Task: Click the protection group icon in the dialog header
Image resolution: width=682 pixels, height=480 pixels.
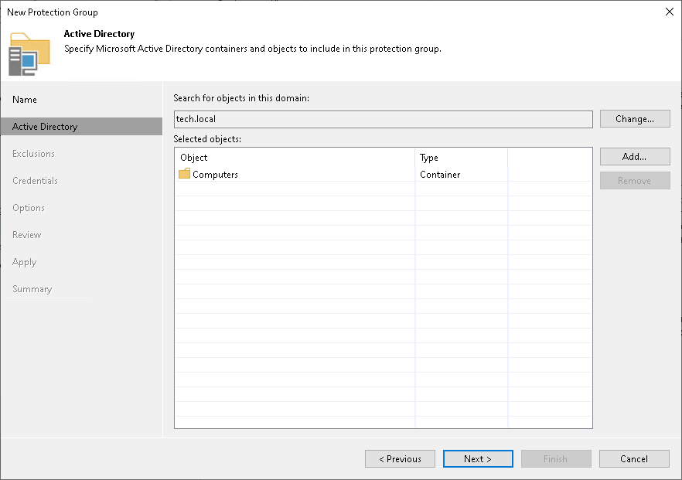Action: (29, 54)
